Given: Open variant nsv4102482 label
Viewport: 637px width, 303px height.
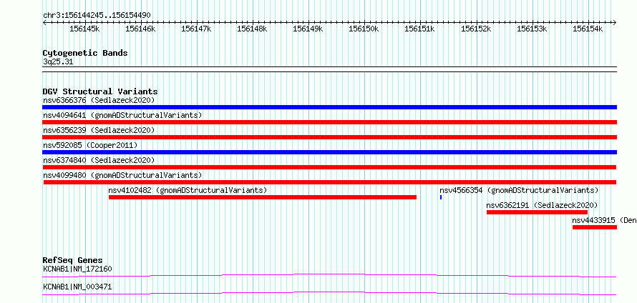Looking at the screenshot, I should tap(188, 190).
